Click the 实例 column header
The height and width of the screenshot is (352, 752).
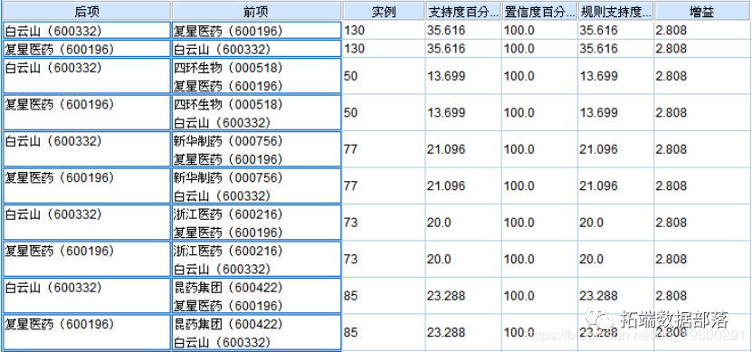[x=384, y=11]
